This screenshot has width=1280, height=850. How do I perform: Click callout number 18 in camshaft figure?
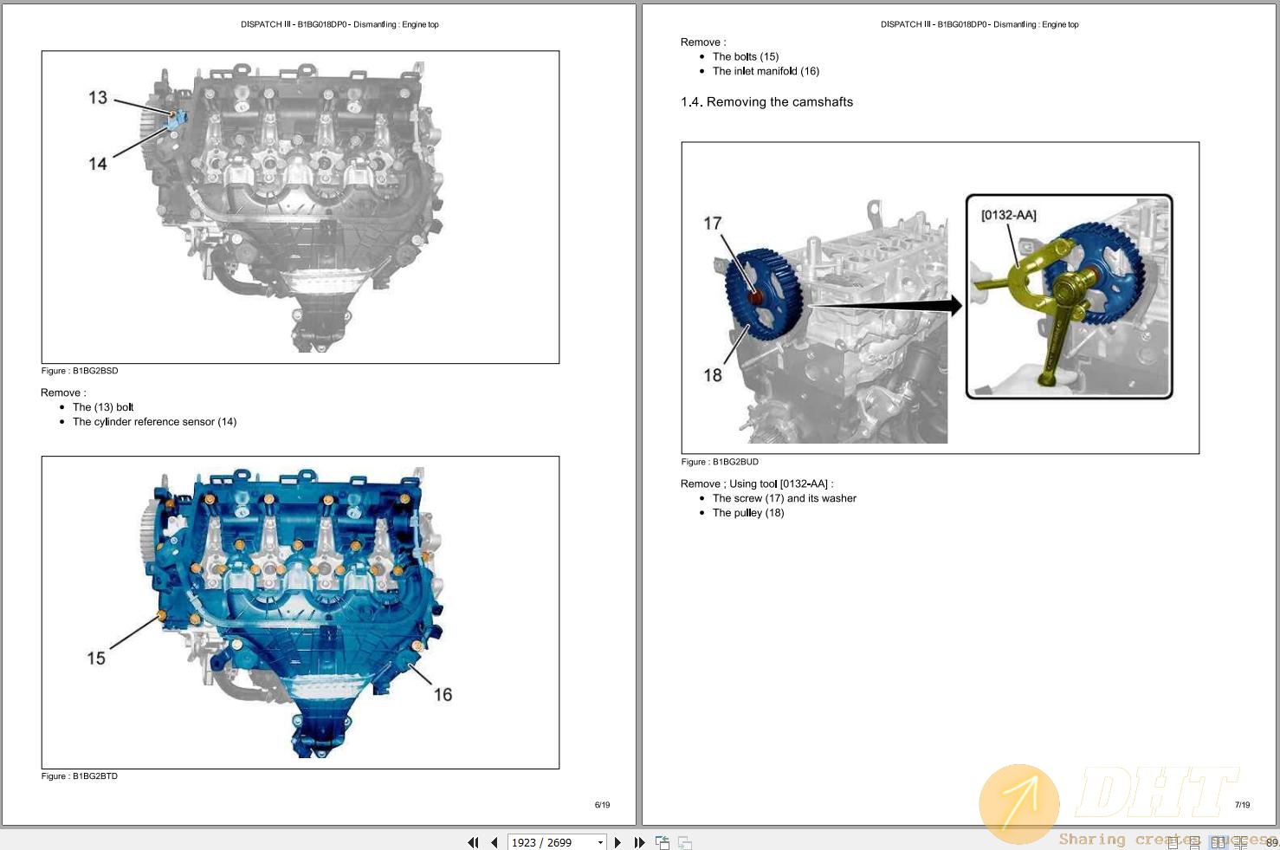[x=713, y=375]
